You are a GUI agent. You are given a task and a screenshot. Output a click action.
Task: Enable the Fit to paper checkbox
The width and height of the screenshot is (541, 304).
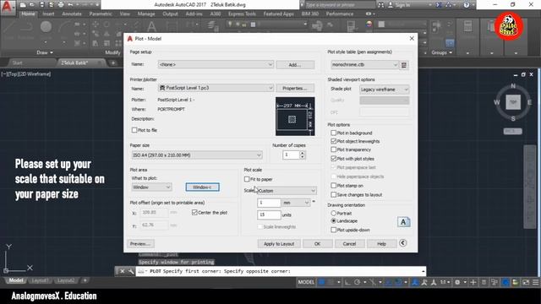point(247,179)
